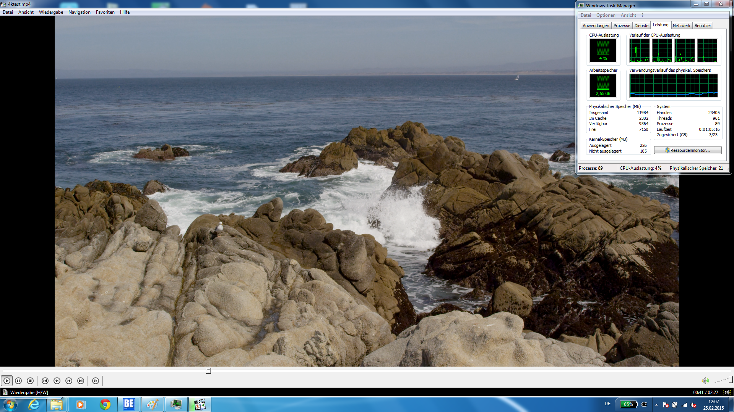Pause the video playback

(x=18, y=381)
